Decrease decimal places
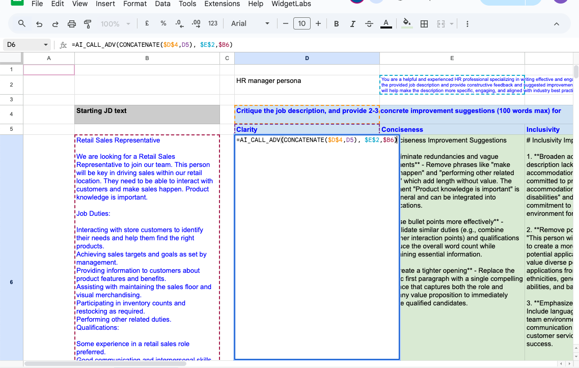579x368 pixels. point(179,23)
